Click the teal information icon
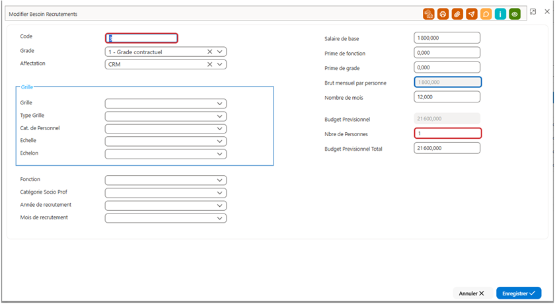Viewport: 555px width, 304px height. pos(500,14)
